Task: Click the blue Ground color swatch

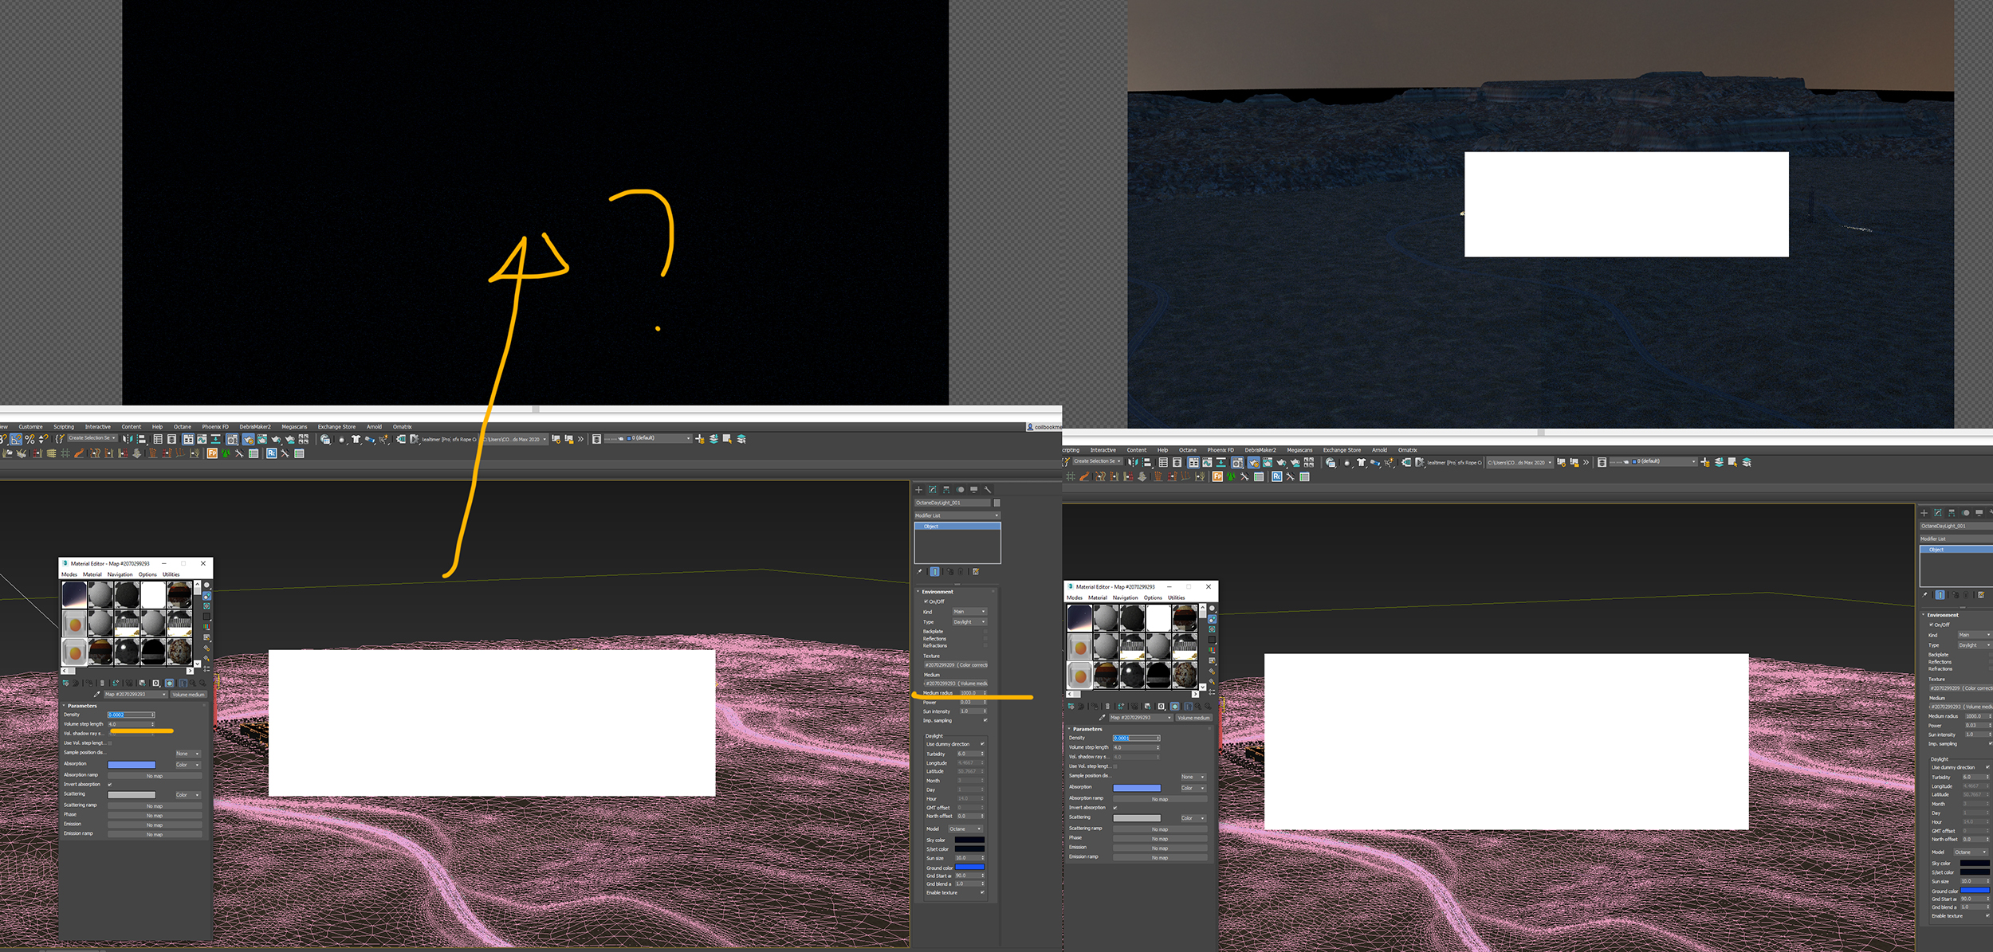Action: click(x=969, y=867)
